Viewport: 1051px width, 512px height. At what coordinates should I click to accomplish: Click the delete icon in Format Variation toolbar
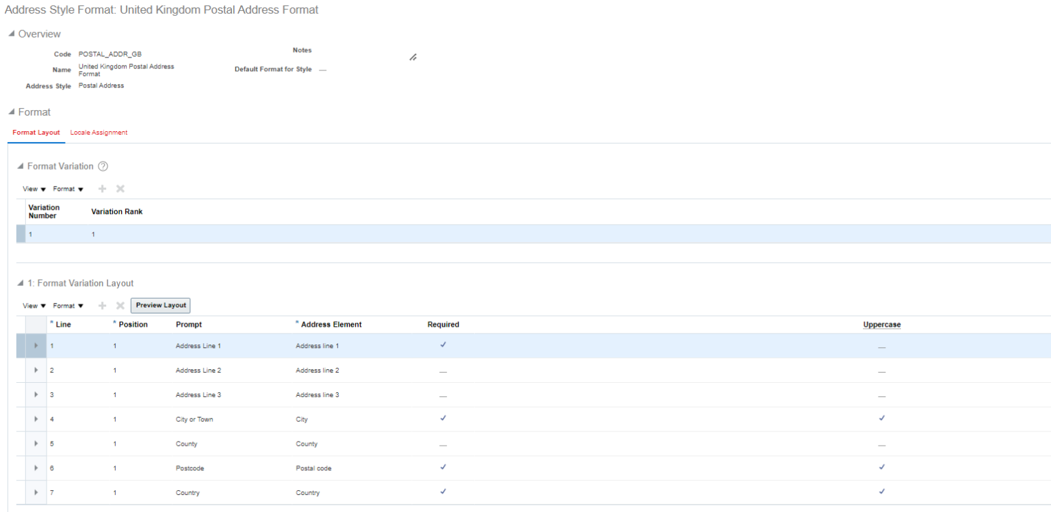[x=120, y=189]
